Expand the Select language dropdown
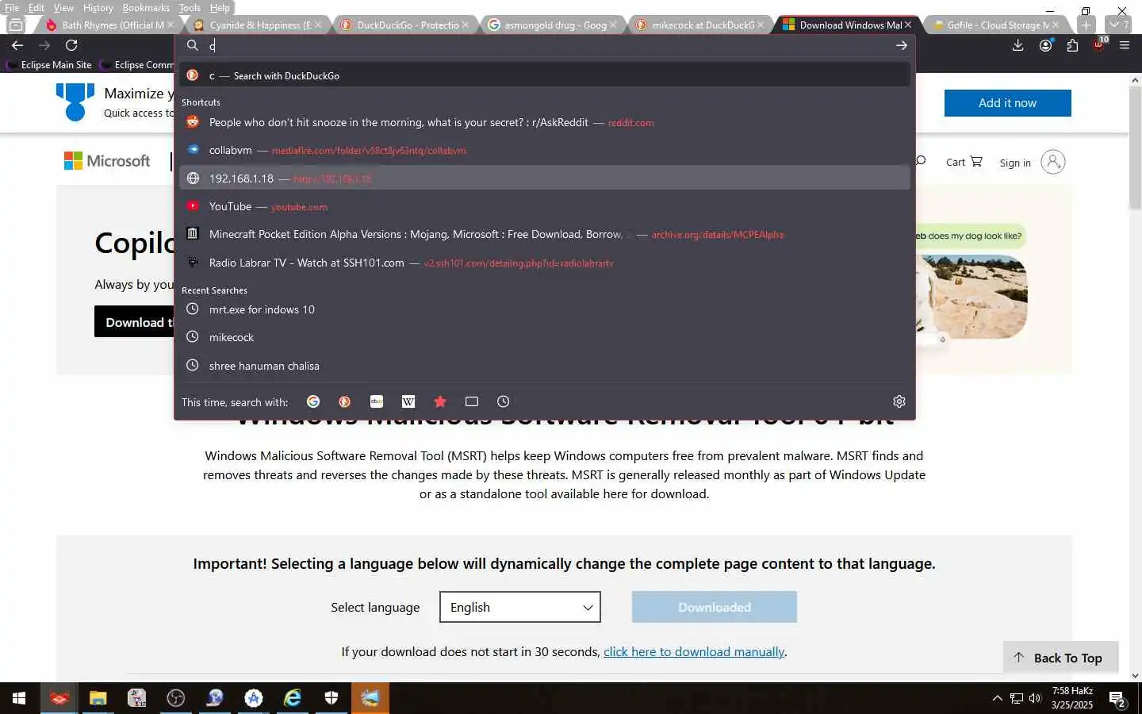The image size is (1142, 714). coord(520,607)
